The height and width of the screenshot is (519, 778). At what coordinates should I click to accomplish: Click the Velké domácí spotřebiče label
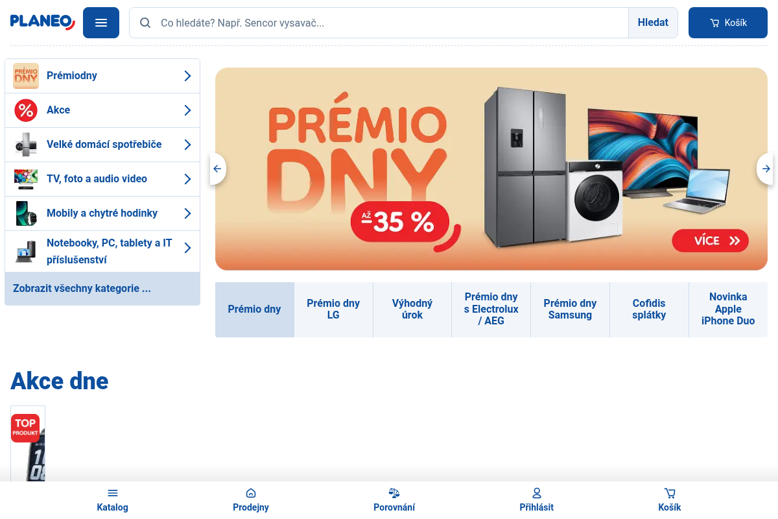[104, 145]
